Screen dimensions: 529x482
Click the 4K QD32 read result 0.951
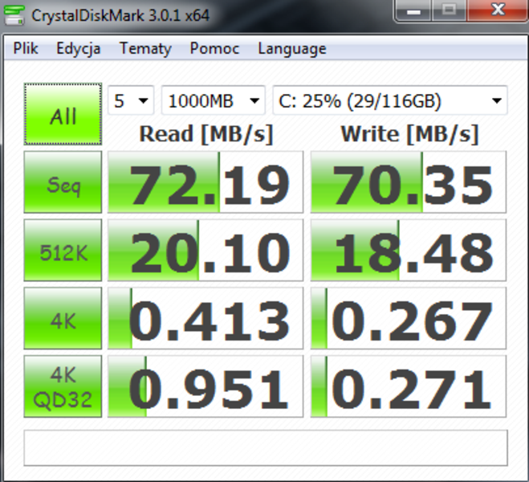[x=205, y=386]
